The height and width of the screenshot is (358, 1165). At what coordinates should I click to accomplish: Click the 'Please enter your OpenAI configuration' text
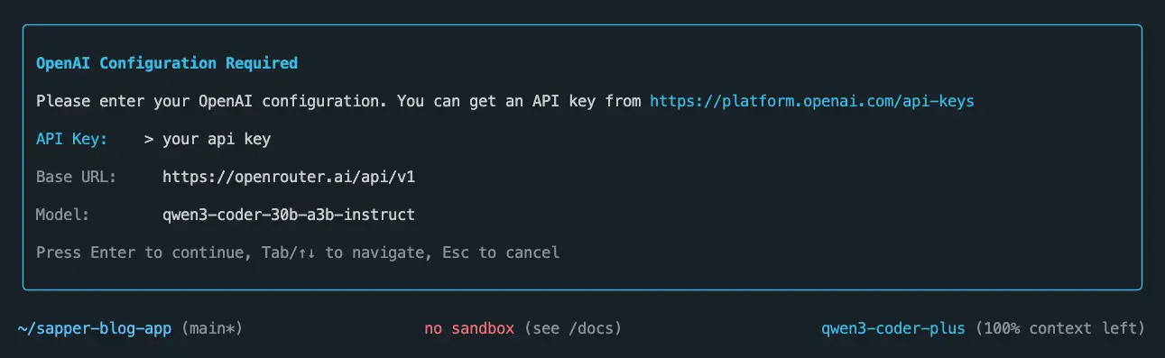[212, 101]
